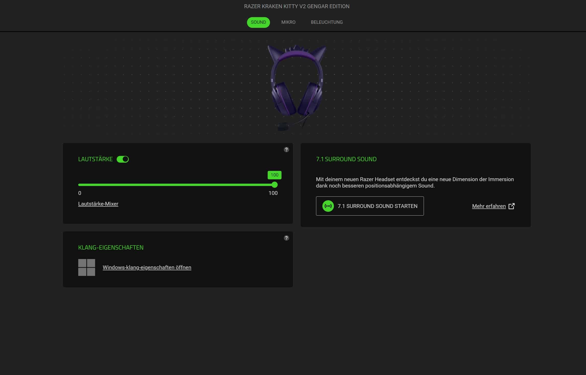Image resolution: width=586 pixels, height=375 pixels.
Task: Click the green 100 value bubble above slider
Action: click(x=274, y=175)
